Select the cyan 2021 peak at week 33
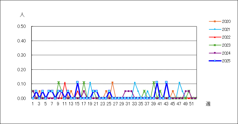238x124 pixels. (x=135, y=82)
